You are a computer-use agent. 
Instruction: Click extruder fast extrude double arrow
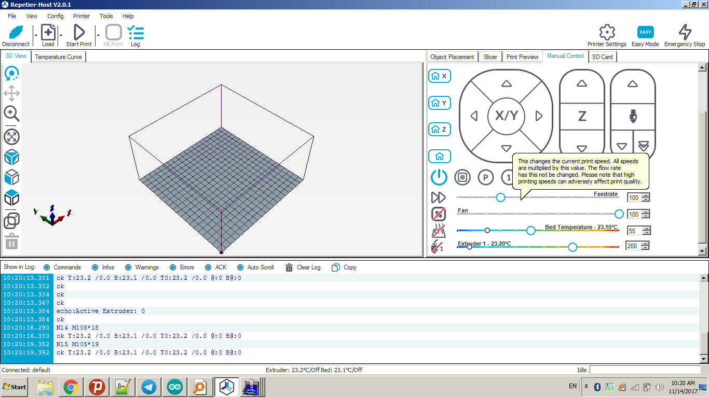pyautogui.click(x=644, y=146)
